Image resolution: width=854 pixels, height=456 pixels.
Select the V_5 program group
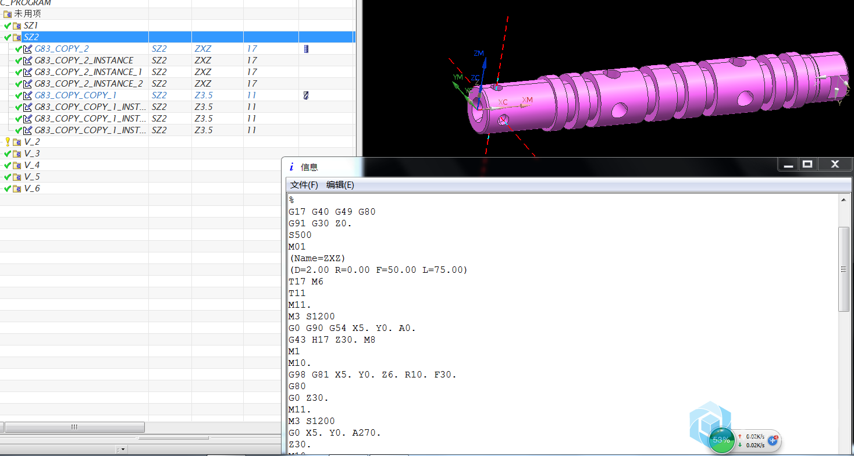click(32, 177)
